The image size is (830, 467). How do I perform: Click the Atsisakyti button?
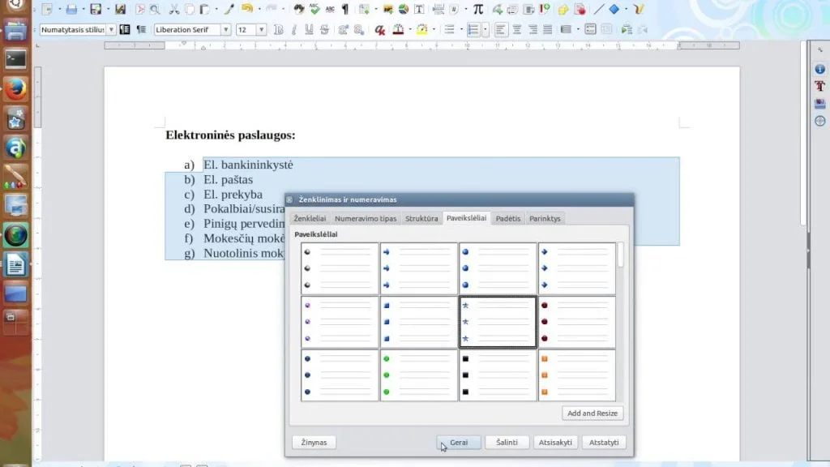[555, 442]
